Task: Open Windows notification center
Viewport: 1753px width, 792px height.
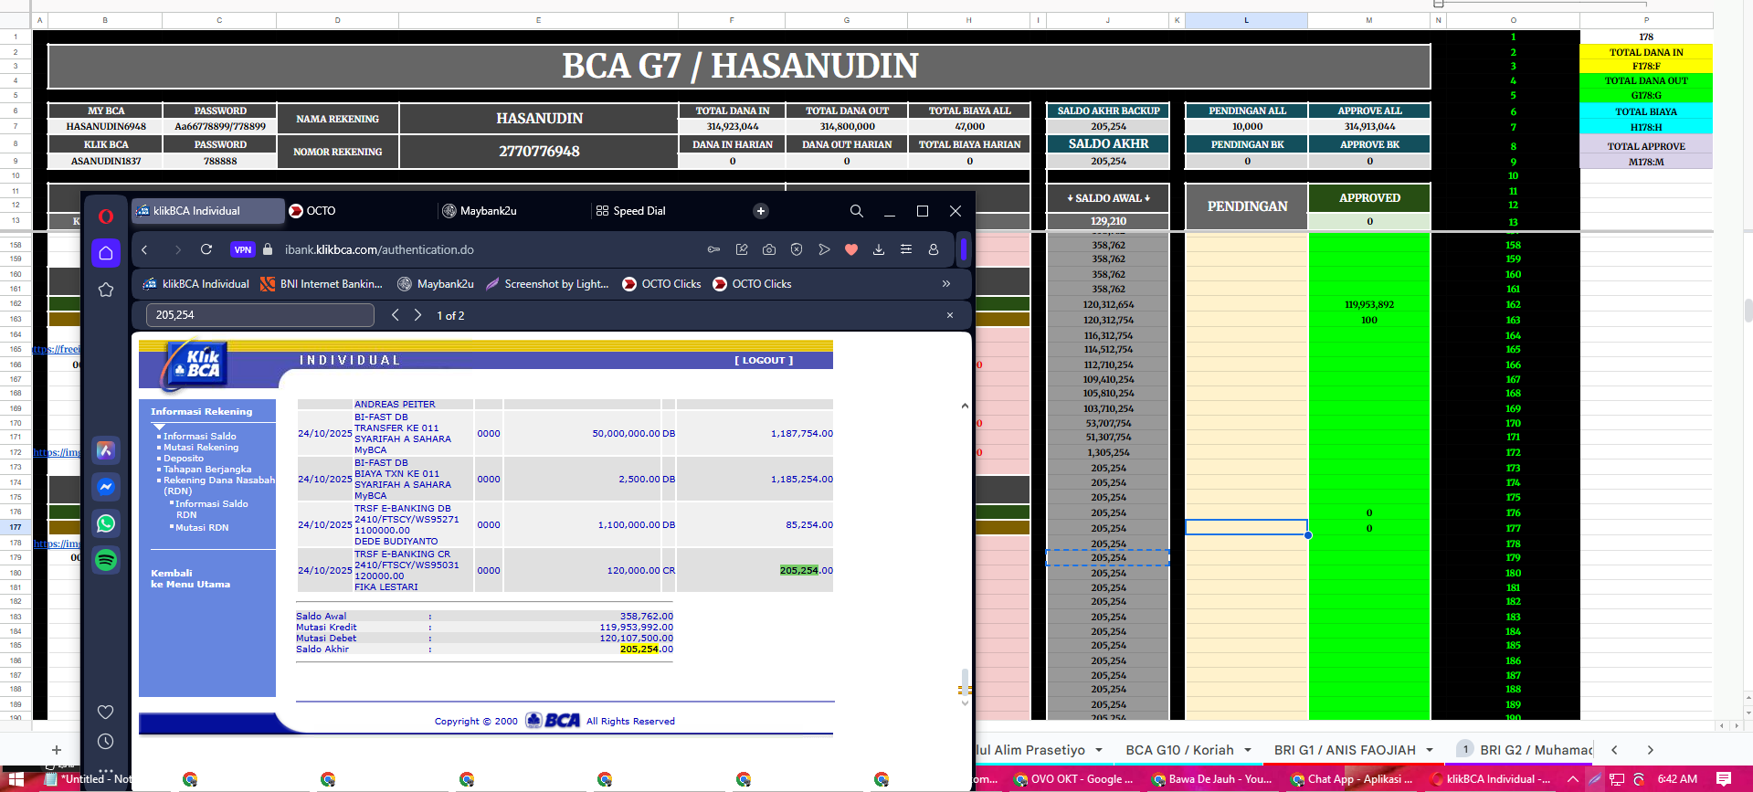Action: [x=1724, y=779]
